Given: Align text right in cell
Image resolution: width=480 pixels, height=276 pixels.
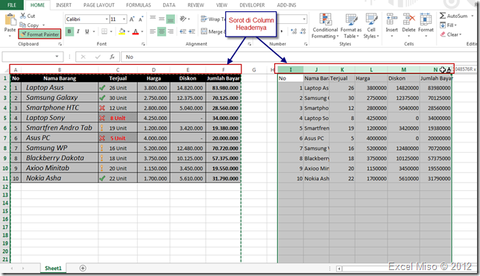Looking at the screenshot, I should tap(171, 31).
